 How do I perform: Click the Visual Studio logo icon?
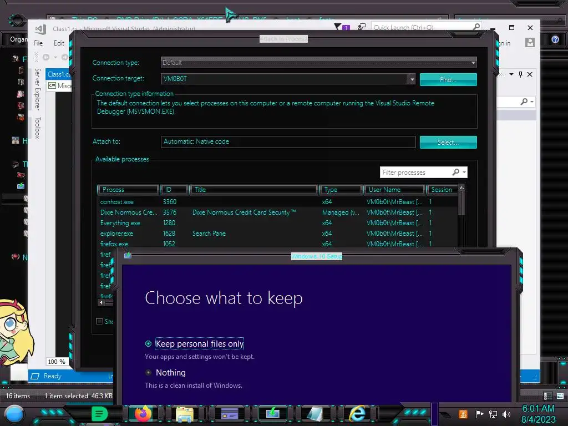click(x=40, y=29)
